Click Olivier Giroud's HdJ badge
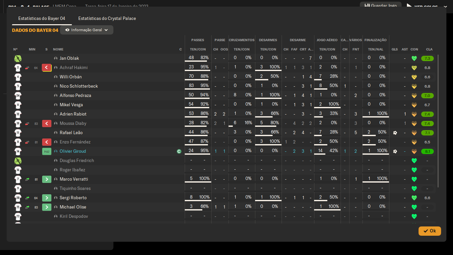The width and height of the screenshot is (453, 255). (47, 151)
